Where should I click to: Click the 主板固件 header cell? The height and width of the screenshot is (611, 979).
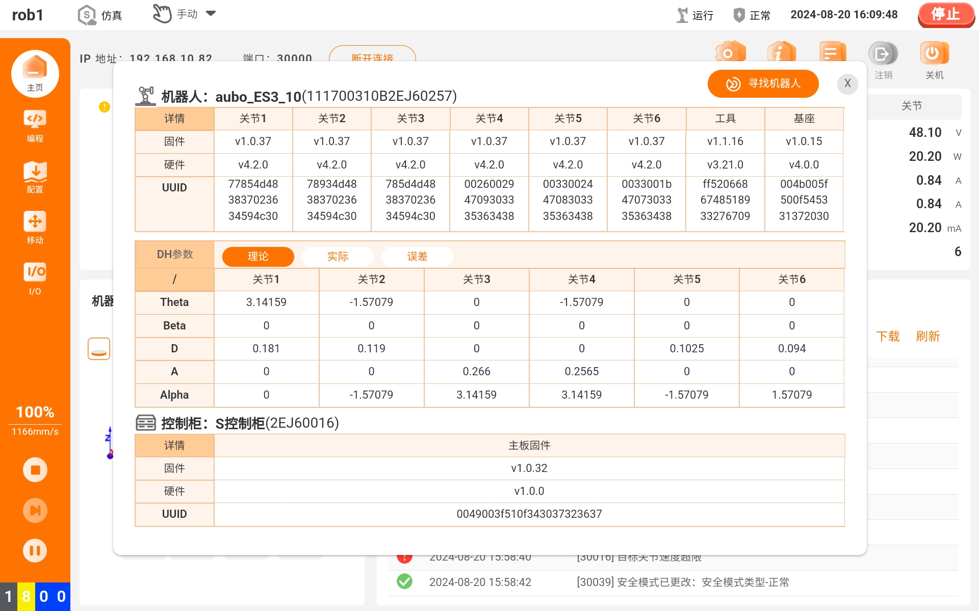coord(529,446)
